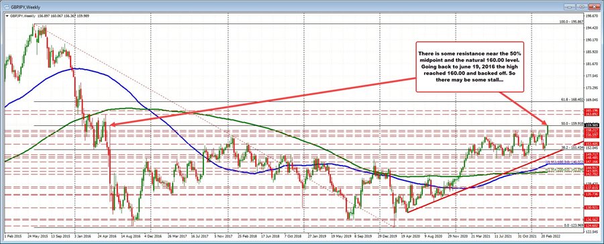Click the red price level tag 153.405
Image resolution: width=604 pixels, height=244 pixels.
coord(592,144)
